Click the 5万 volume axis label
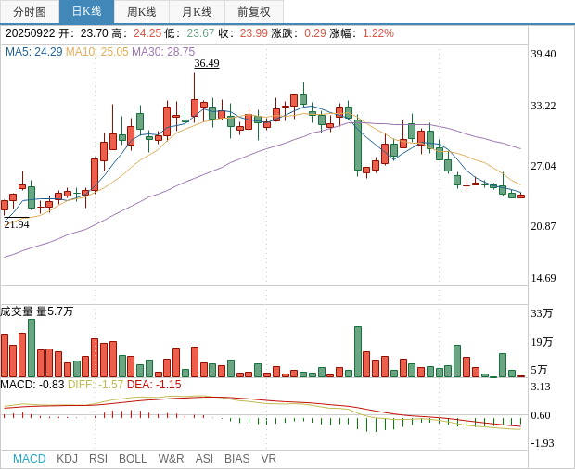The width and height of the screenshot is (575, 469). pos(539,370)
